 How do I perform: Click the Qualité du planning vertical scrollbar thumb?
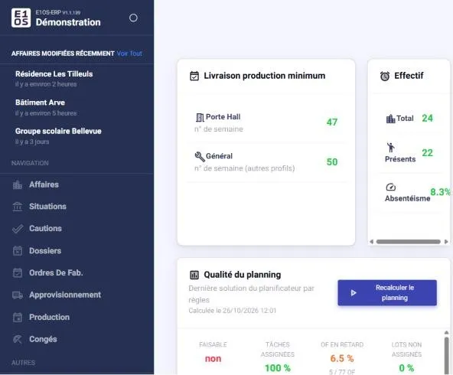click(446, 355)
